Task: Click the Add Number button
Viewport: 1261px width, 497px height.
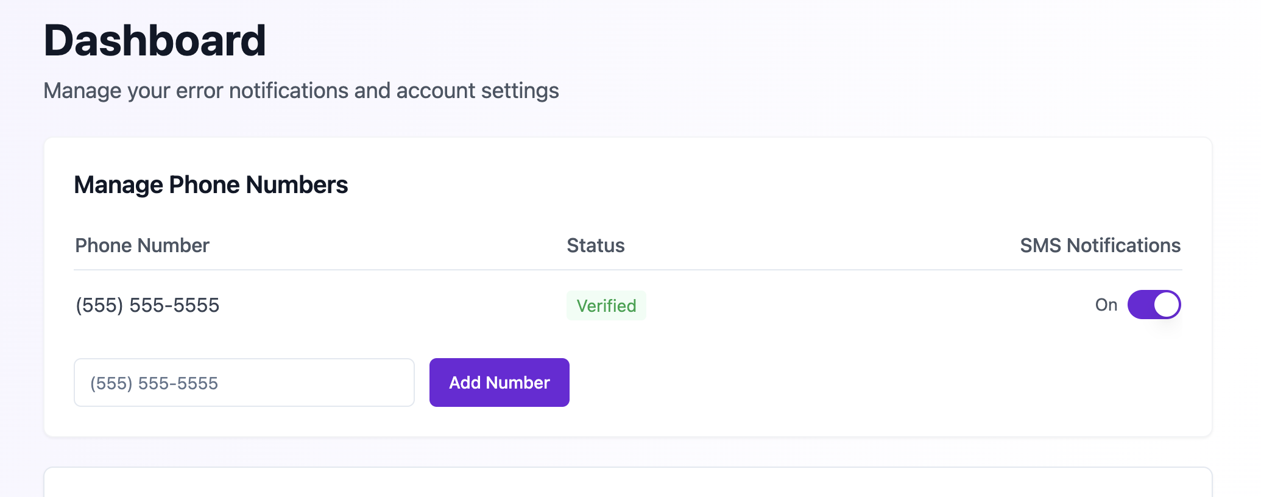Action: point(500,382)
